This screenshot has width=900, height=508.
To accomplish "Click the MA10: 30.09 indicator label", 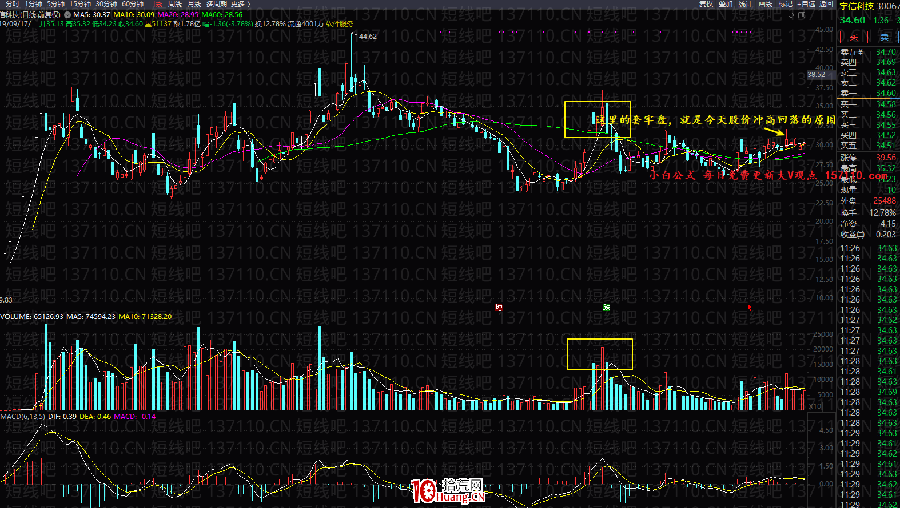I will pos(134,15).
